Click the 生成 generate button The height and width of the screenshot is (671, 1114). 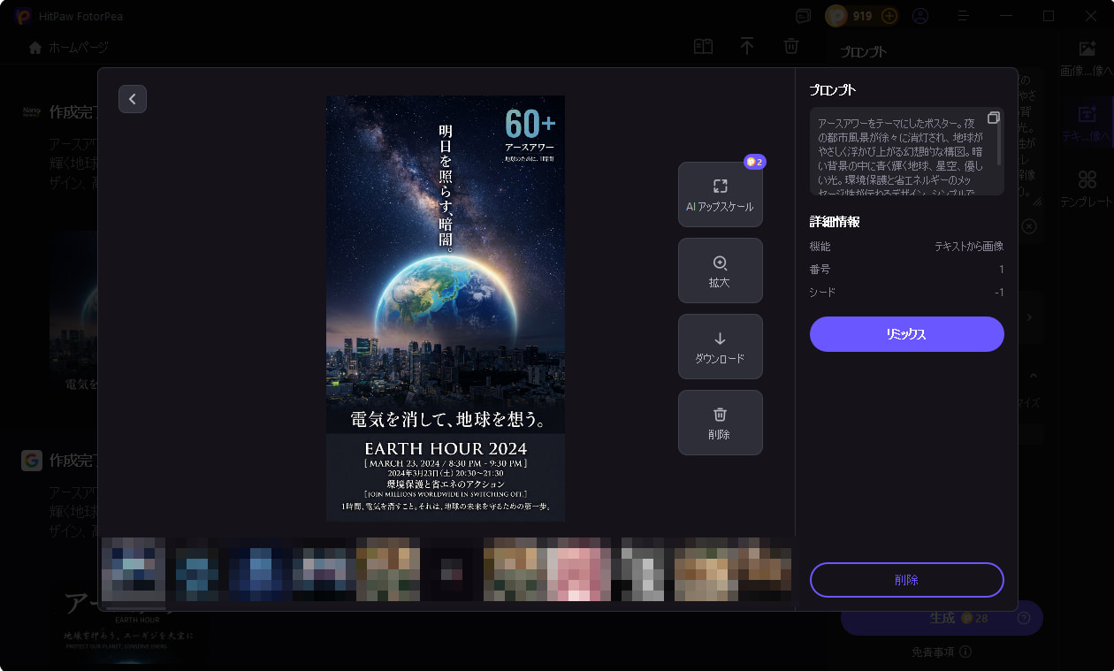(x=942, y=618)
